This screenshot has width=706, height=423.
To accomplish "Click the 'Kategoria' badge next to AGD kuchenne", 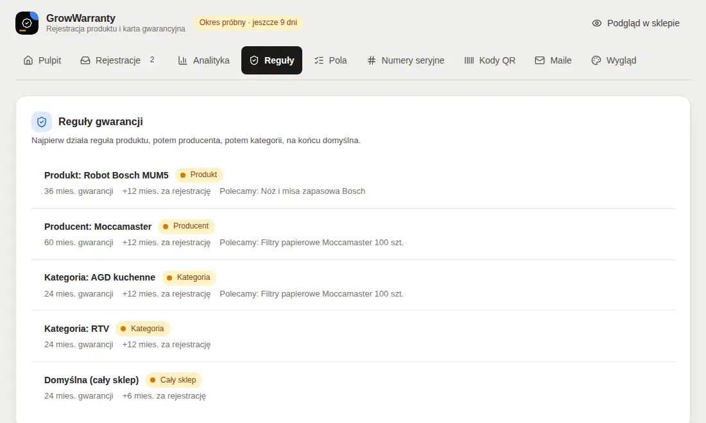I will 189,277.
